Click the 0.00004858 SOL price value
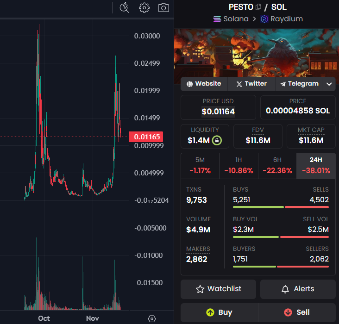 (x=298, y=111)
